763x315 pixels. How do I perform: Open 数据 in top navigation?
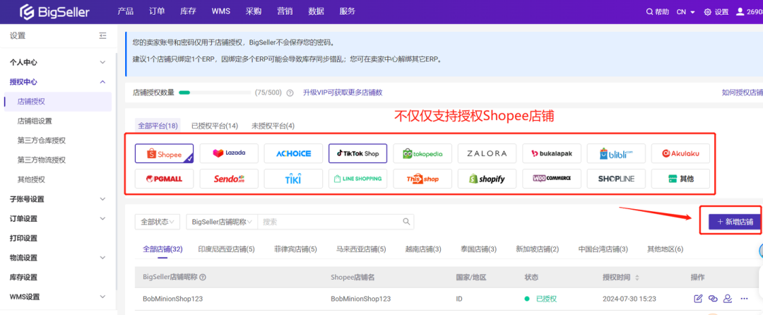[x=317, y=12]
